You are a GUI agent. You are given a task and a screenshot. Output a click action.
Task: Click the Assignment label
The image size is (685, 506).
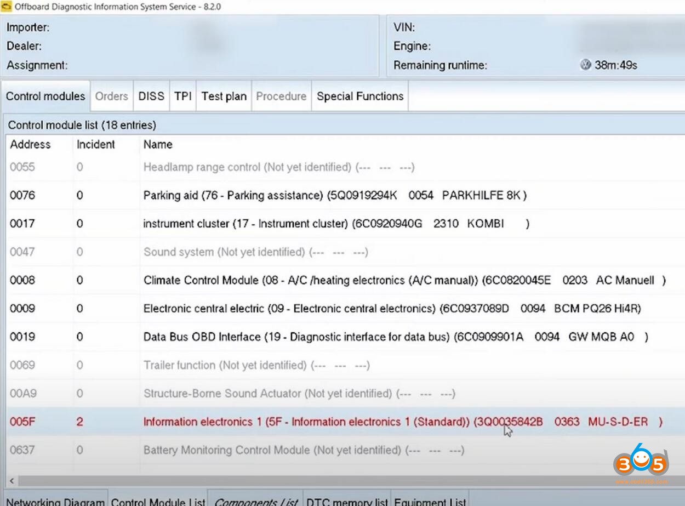pyautogui.click(x=37, y=65)
